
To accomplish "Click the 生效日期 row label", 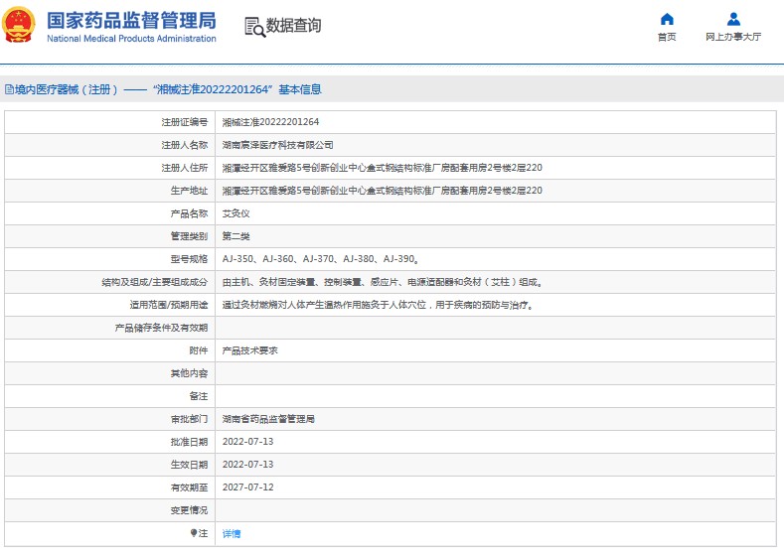I will [x=189, y=465].
